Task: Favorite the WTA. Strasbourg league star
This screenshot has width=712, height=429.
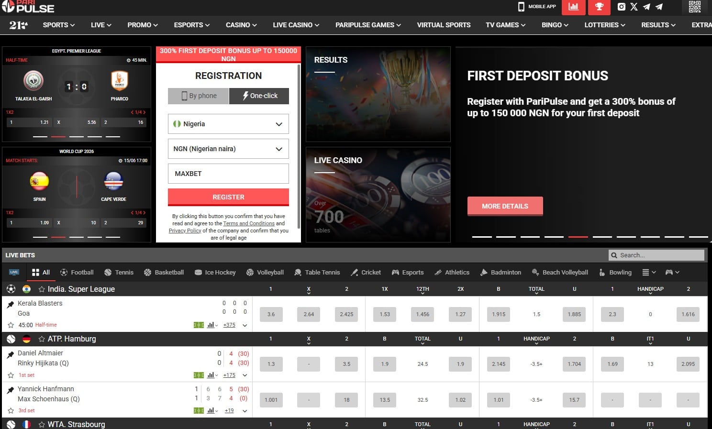Action: [42, 424]
